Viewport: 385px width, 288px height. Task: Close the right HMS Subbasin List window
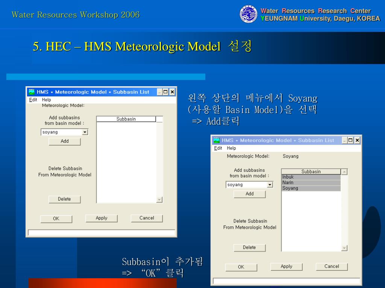tap(357, 141)
